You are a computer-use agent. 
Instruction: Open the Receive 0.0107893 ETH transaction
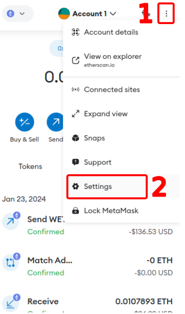87,304
